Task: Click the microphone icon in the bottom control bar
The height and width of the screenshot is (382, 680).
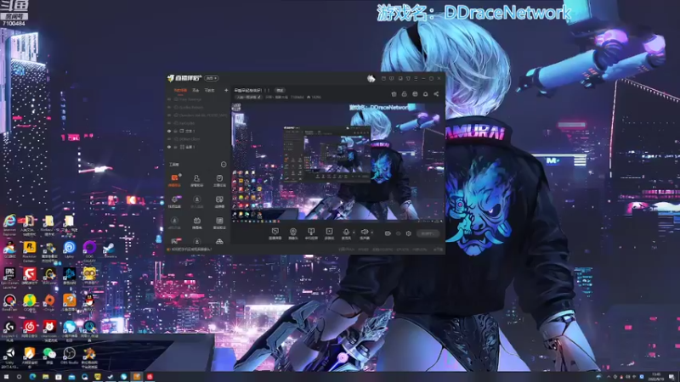Action: pyautogui.click(x=346, y=232)
